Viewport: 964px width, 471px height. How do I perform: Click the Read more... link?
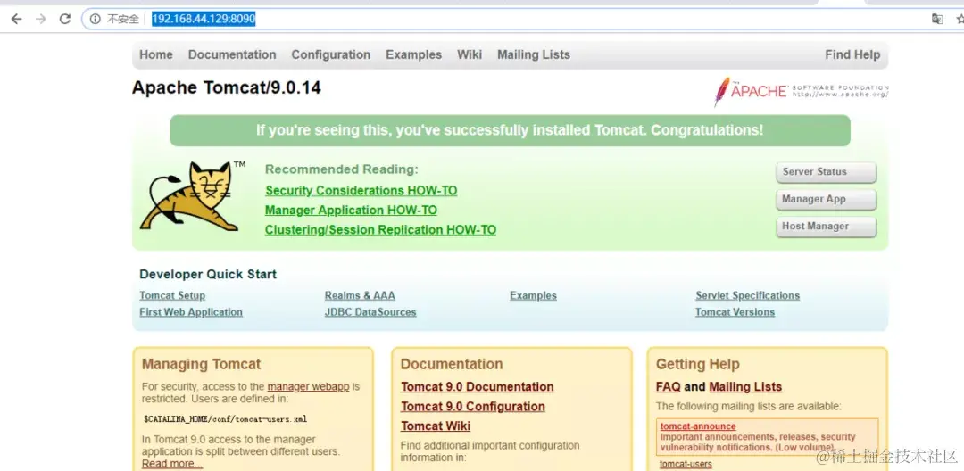pyautogui.click(x=172, y=464)
